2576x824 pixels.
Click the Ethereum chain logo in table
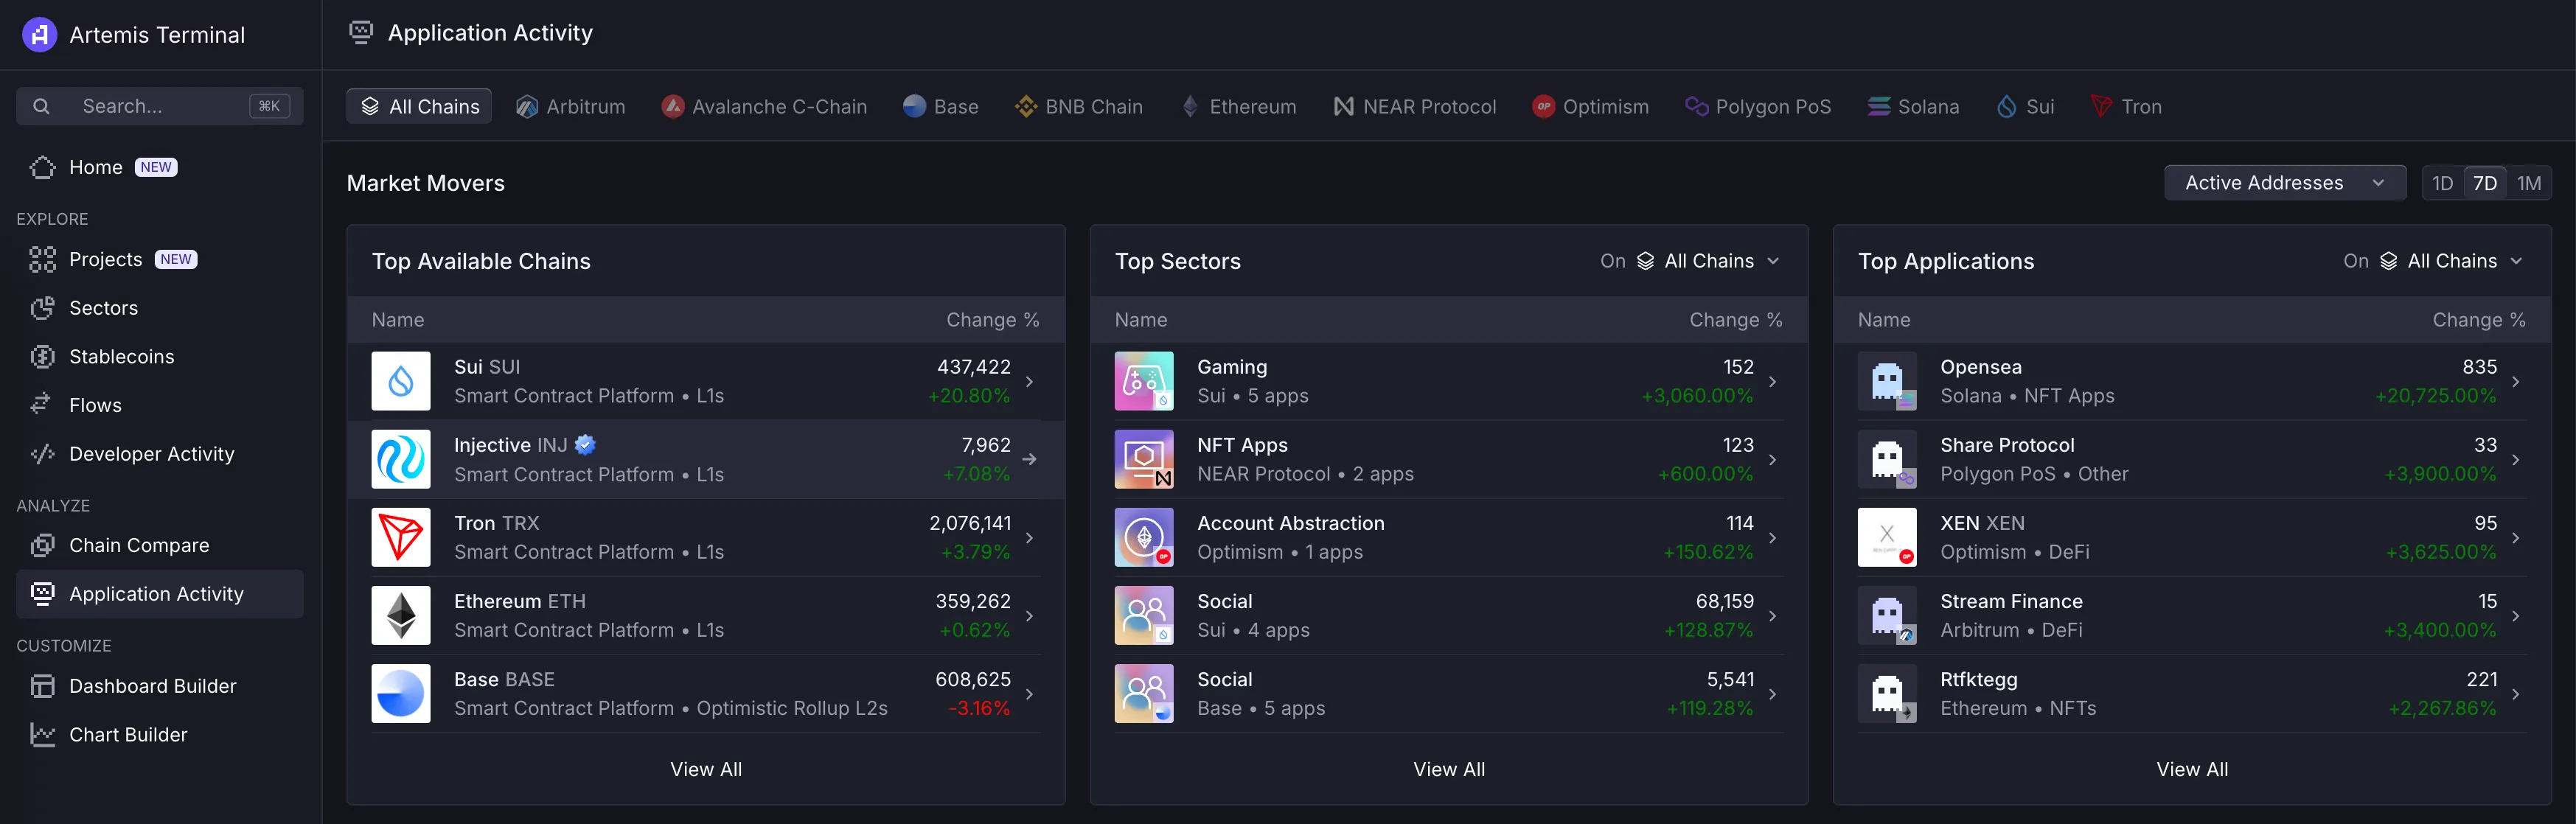[x=401, y=615]
